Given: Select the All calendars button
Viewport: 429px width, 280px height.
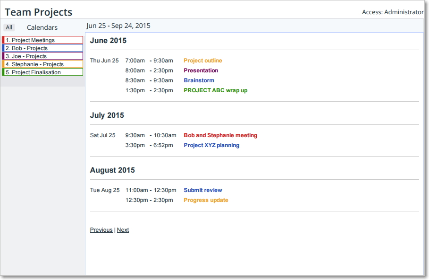Looking at the screenshot, I should (9, 27).
